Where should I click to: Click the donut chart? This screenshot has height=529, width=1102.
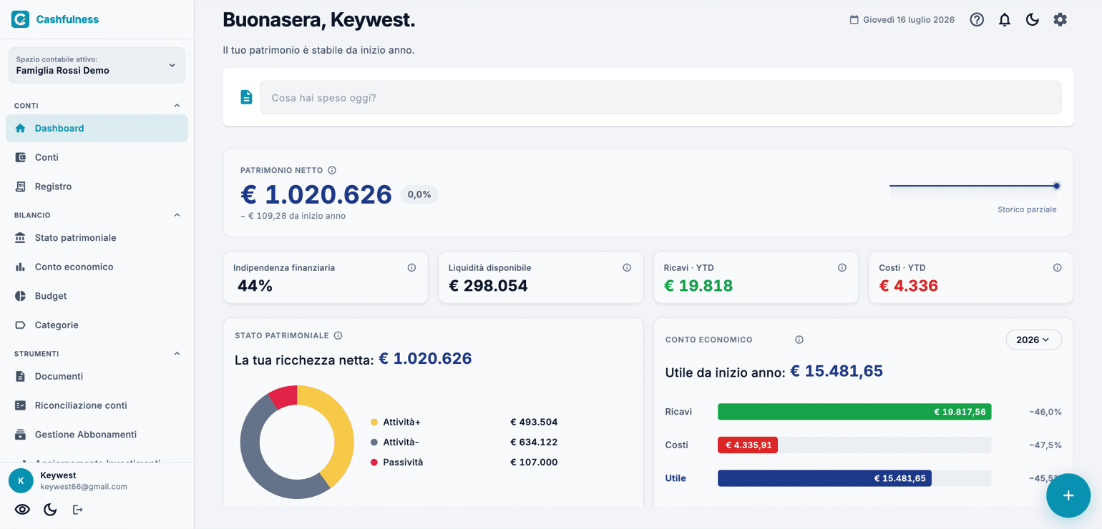[297, 442]
